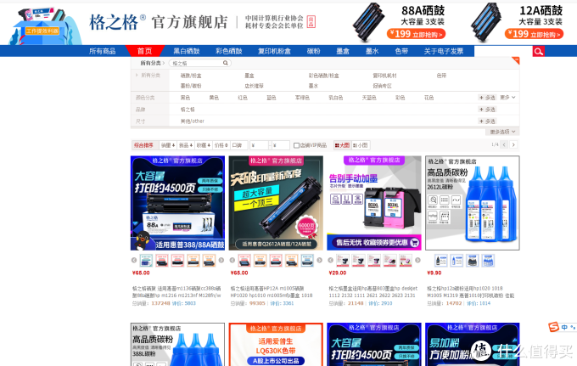The image size is (577, 366).
Task: Click the orange corner tag at the filter panel
Action: (516, 60)
